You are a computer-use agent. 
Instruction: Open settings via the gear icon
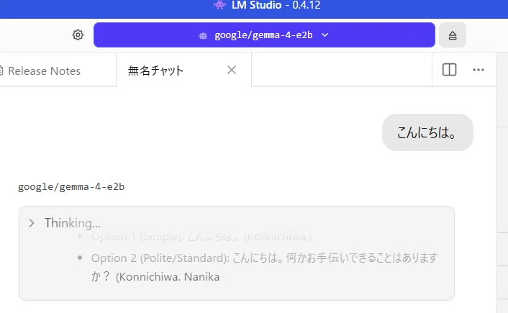(x=78, y=35)
